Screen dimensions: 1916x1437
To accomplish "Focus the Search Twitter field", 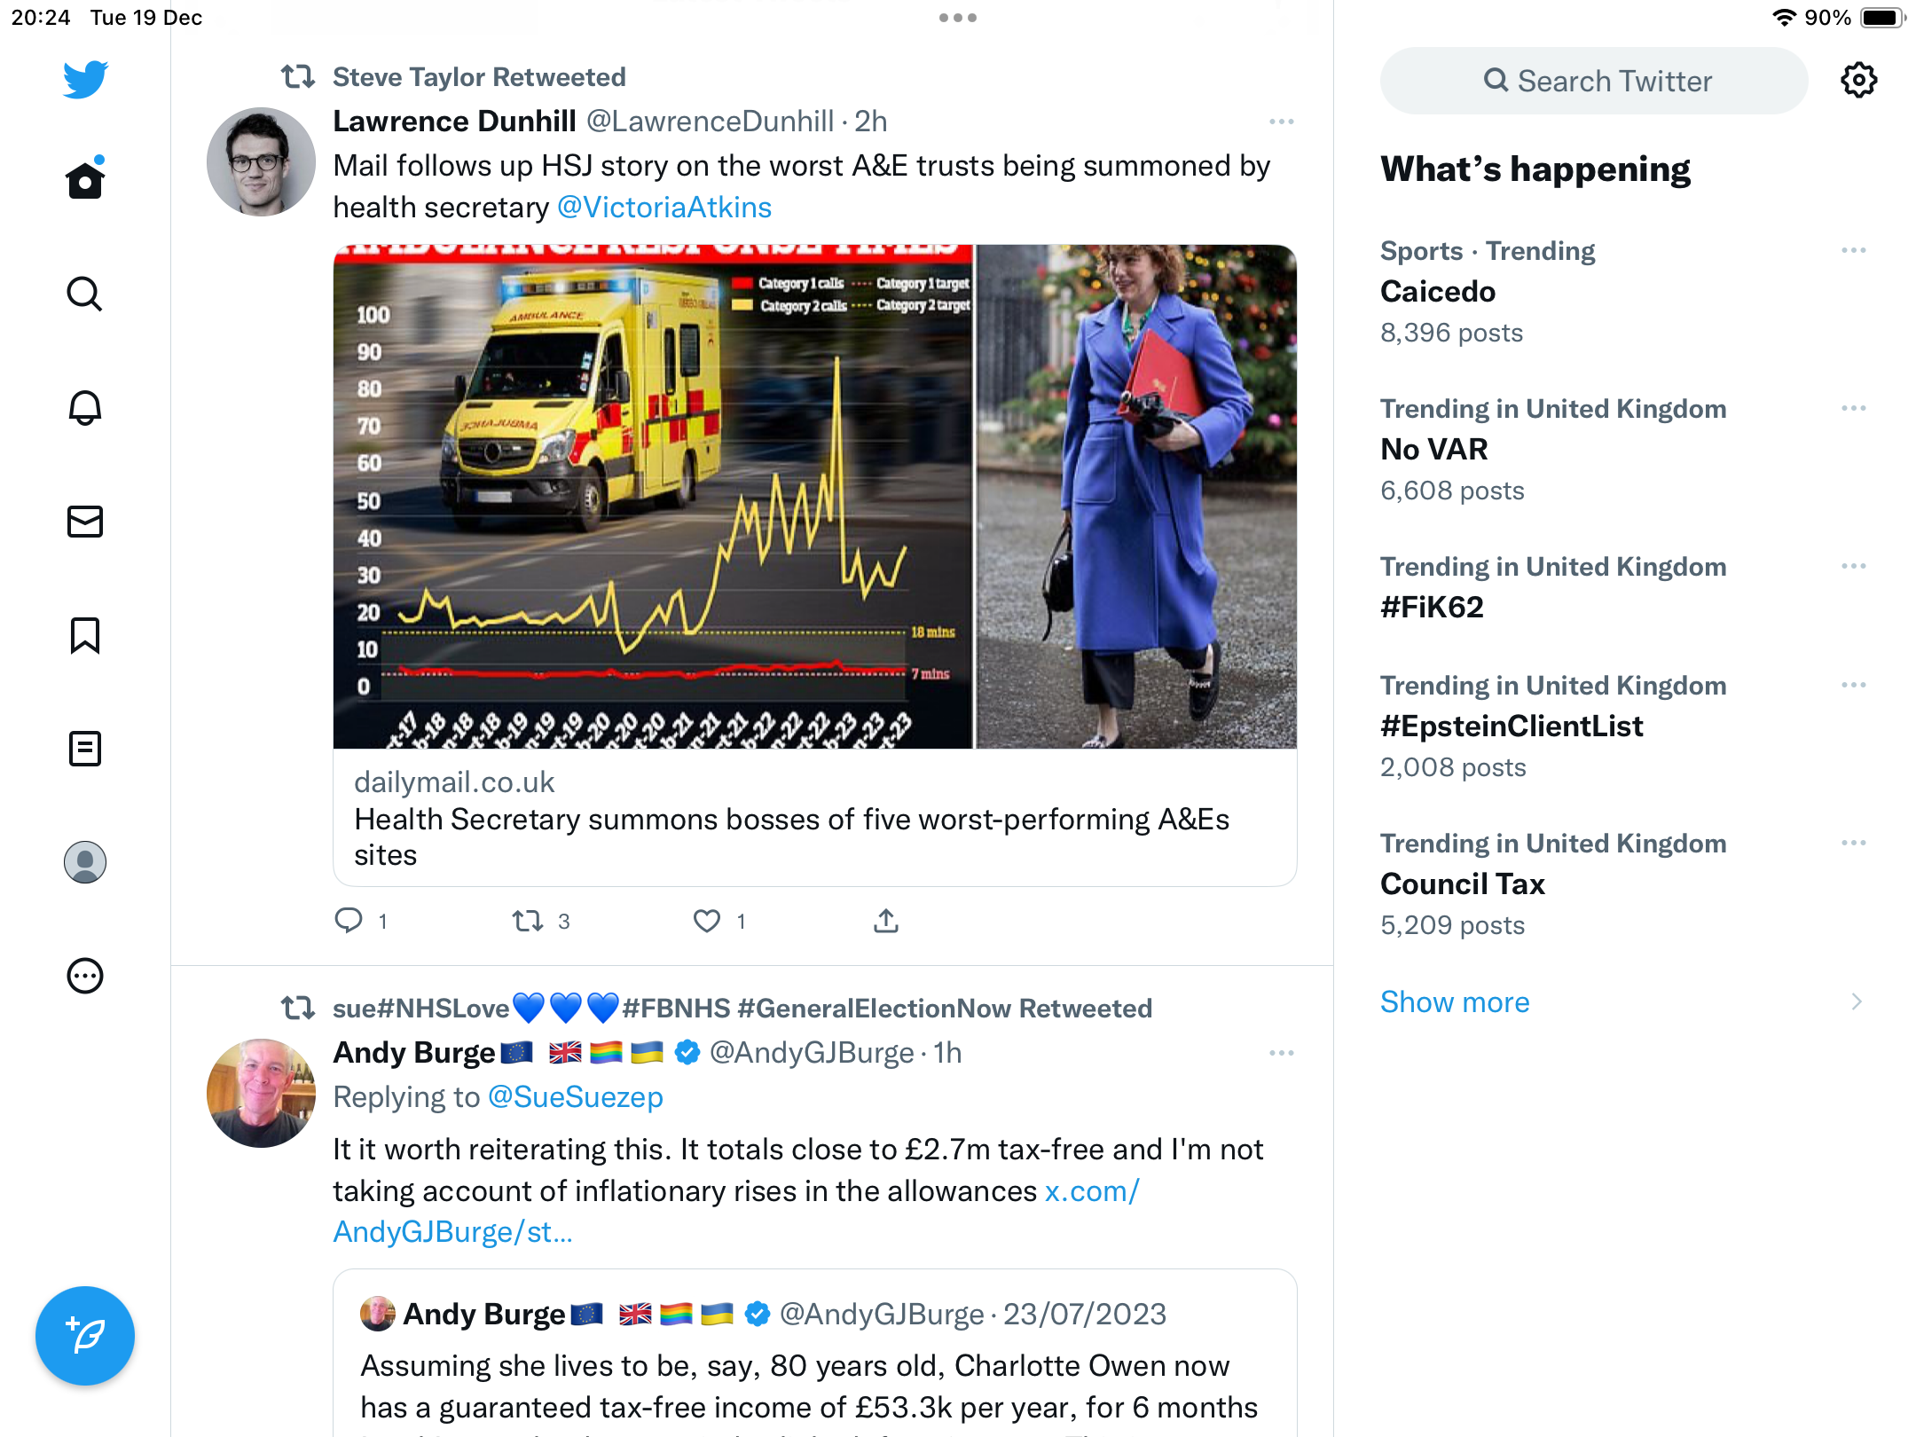I will (1594, 81).
